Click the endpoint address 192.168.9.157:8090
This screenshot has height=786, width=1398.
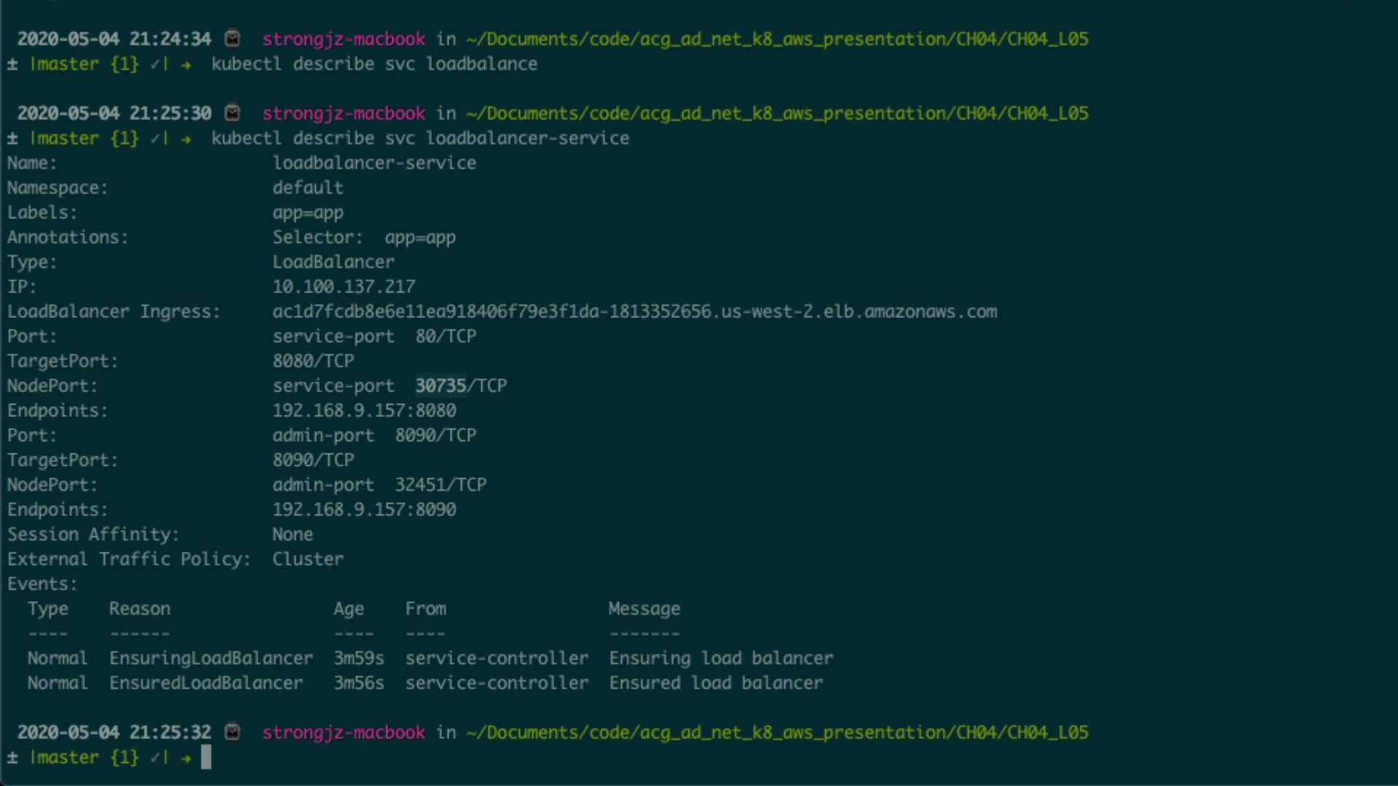[x=364, y=509]
